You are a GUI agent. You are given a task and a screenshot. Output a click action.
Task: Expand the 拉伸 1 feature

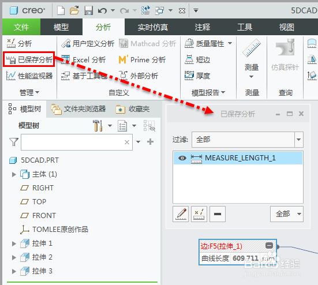[14, 243]
